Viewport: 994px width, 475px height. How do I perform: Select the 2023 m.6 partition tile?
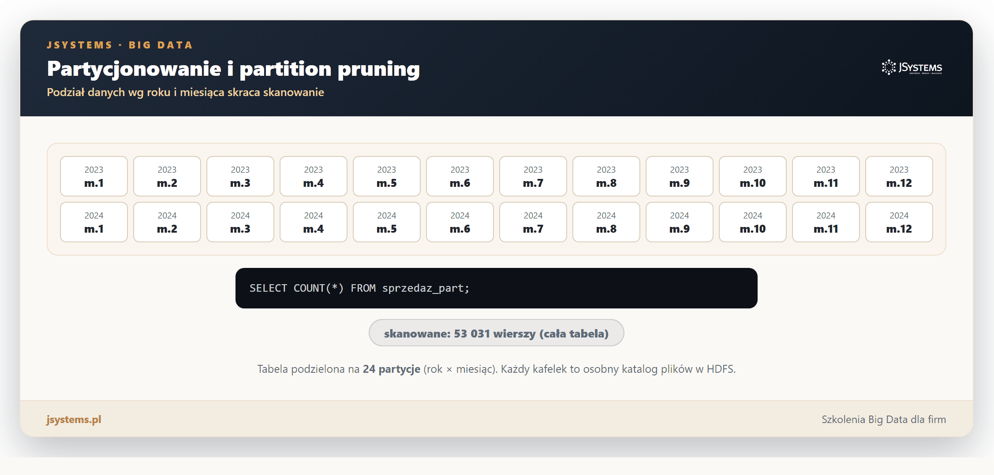(460, 176)
